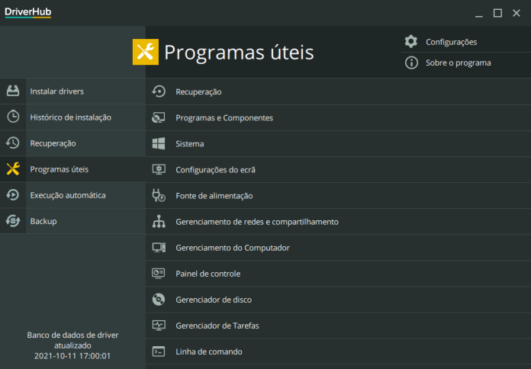Click the Instalar drivers disk icon
Image resolution: width=531 pixels, height=369 pixels.
[x=13, y=91]
